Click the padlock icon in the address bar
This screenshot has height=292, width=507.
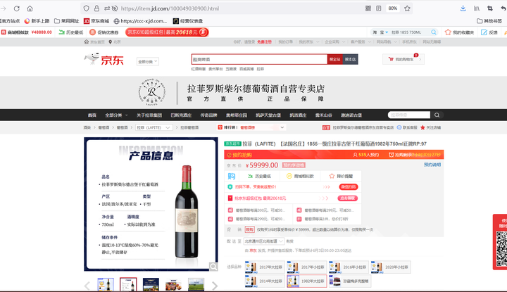pyautogui.click(x=96, y=8)
